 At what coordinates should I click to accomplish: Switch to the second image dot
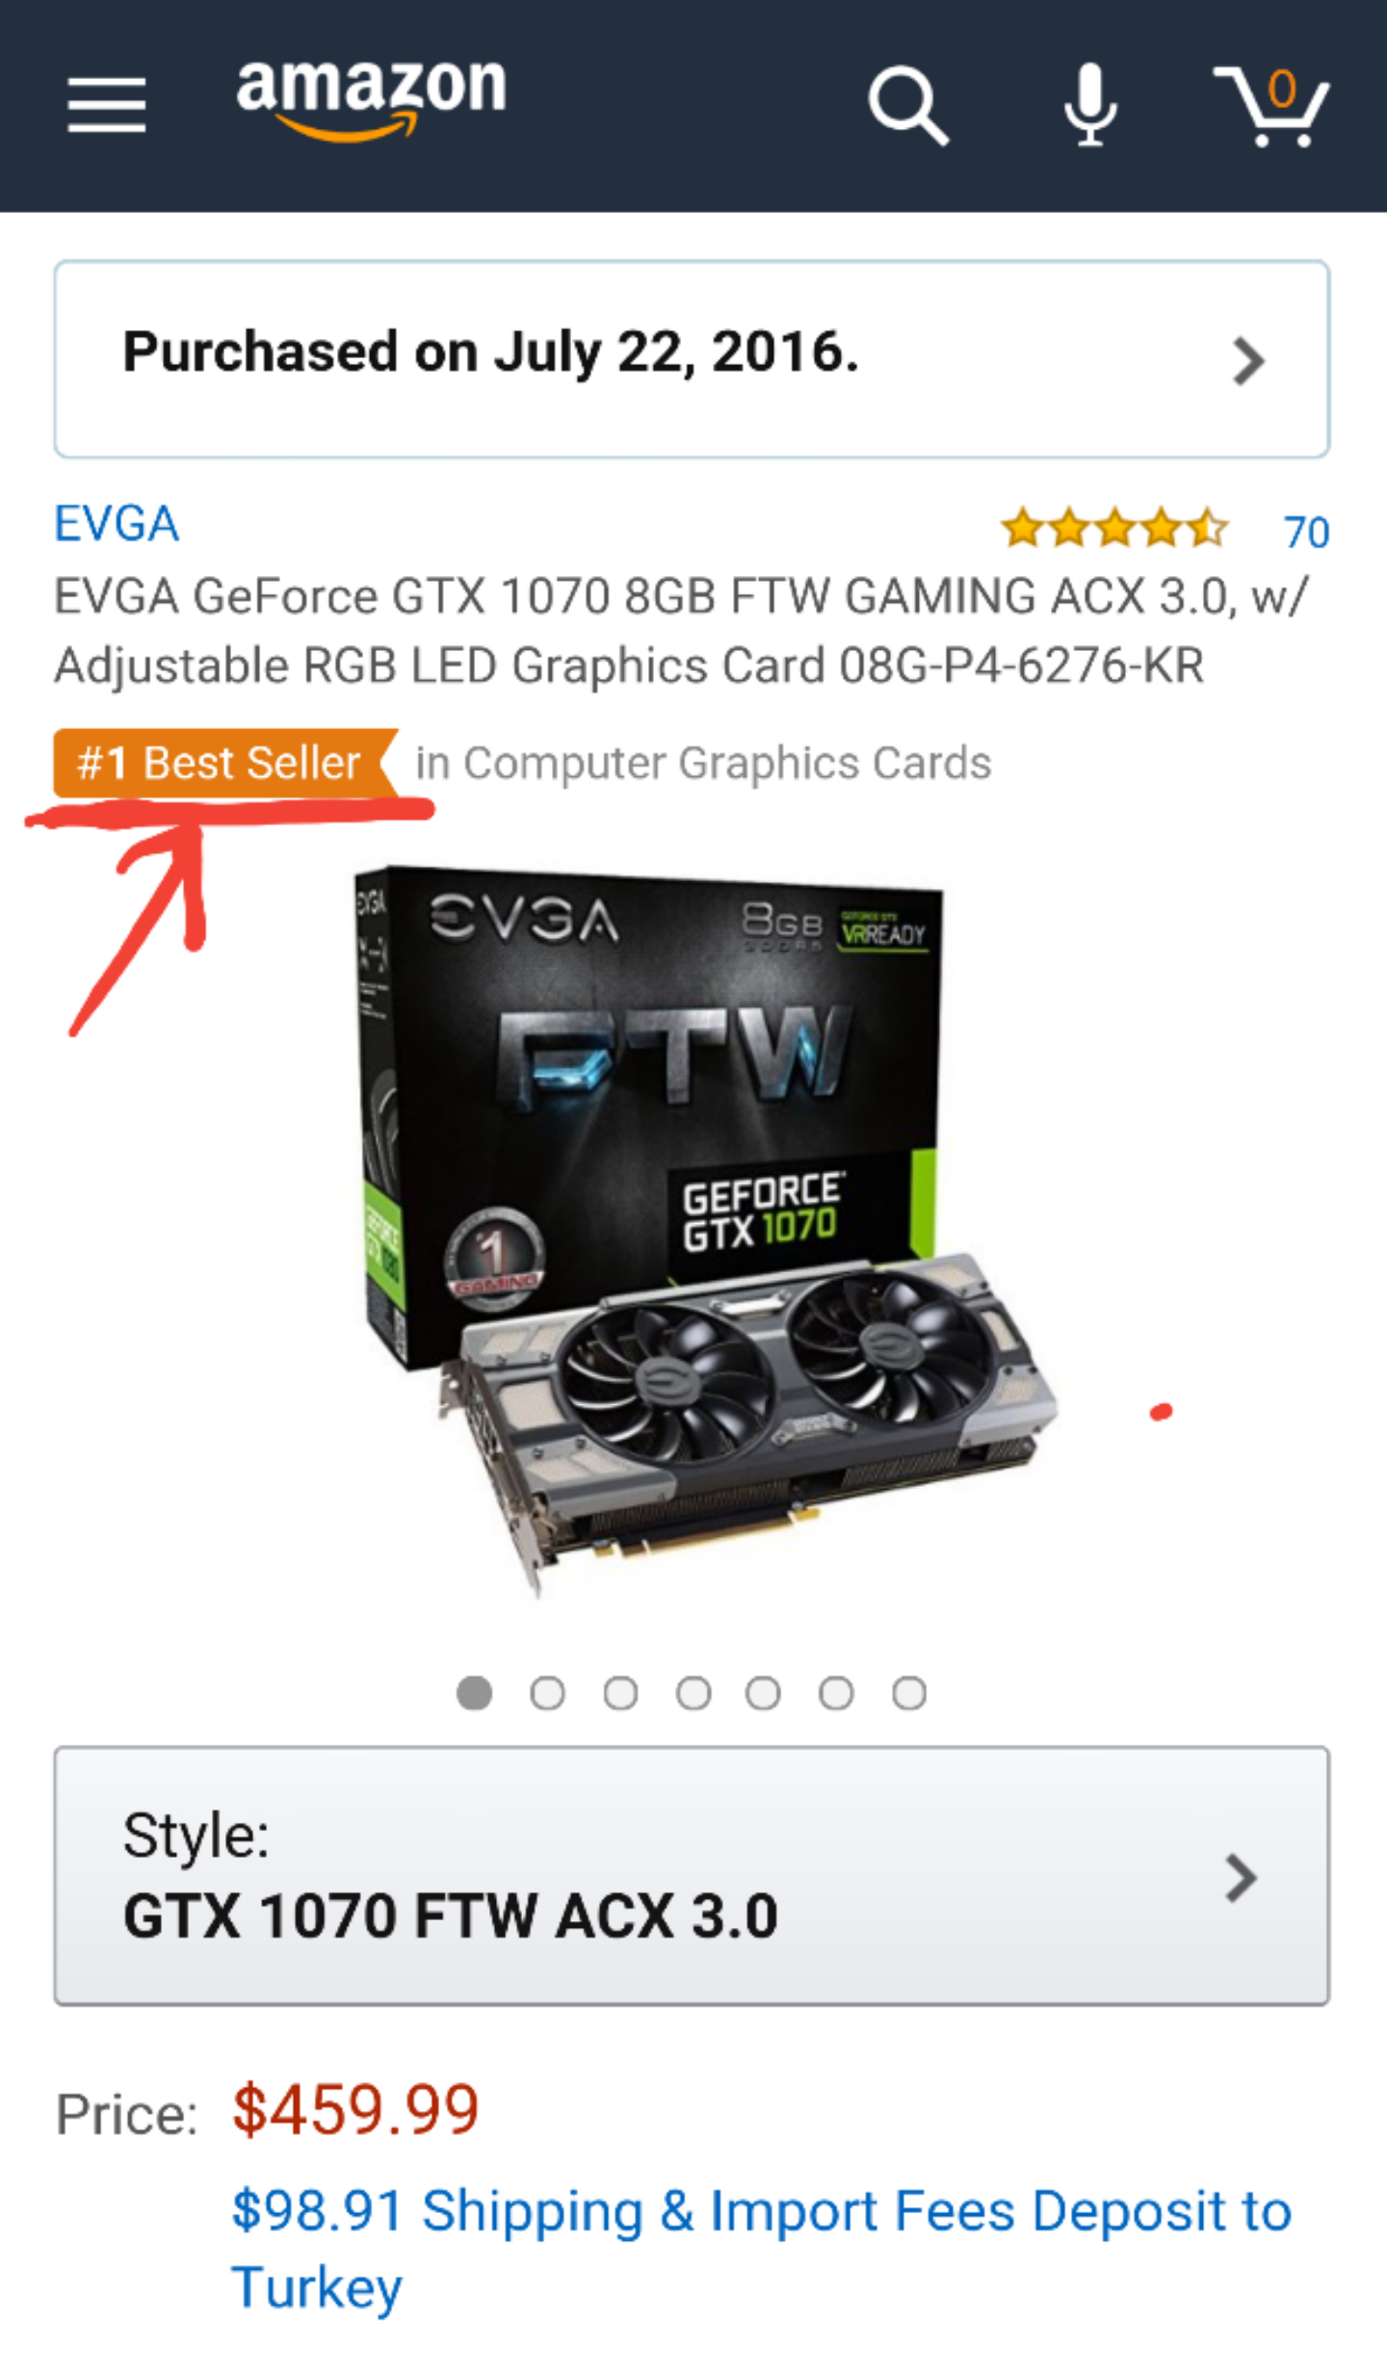547,1692
